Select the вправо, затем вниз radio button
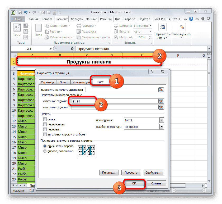The height and width of the screenshot is (204, 222). (x=45, y=151)
